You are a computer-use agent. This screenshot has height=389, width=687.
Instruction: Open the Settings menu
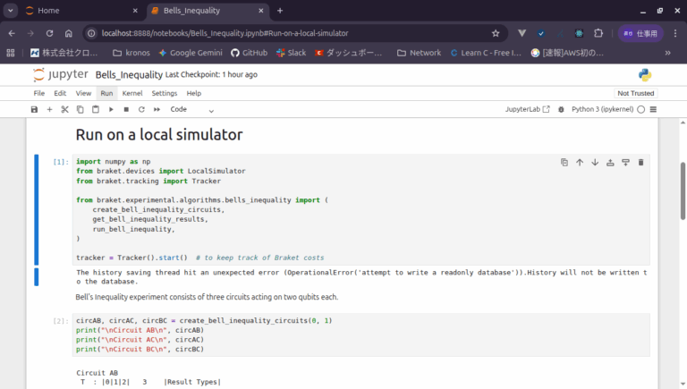[x=165, y=93]
